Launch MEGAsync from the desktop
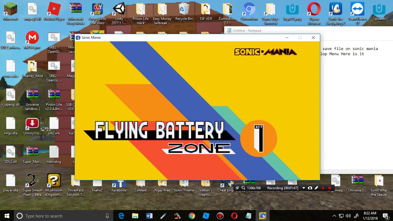393x221 pixels. click(32, 41)
